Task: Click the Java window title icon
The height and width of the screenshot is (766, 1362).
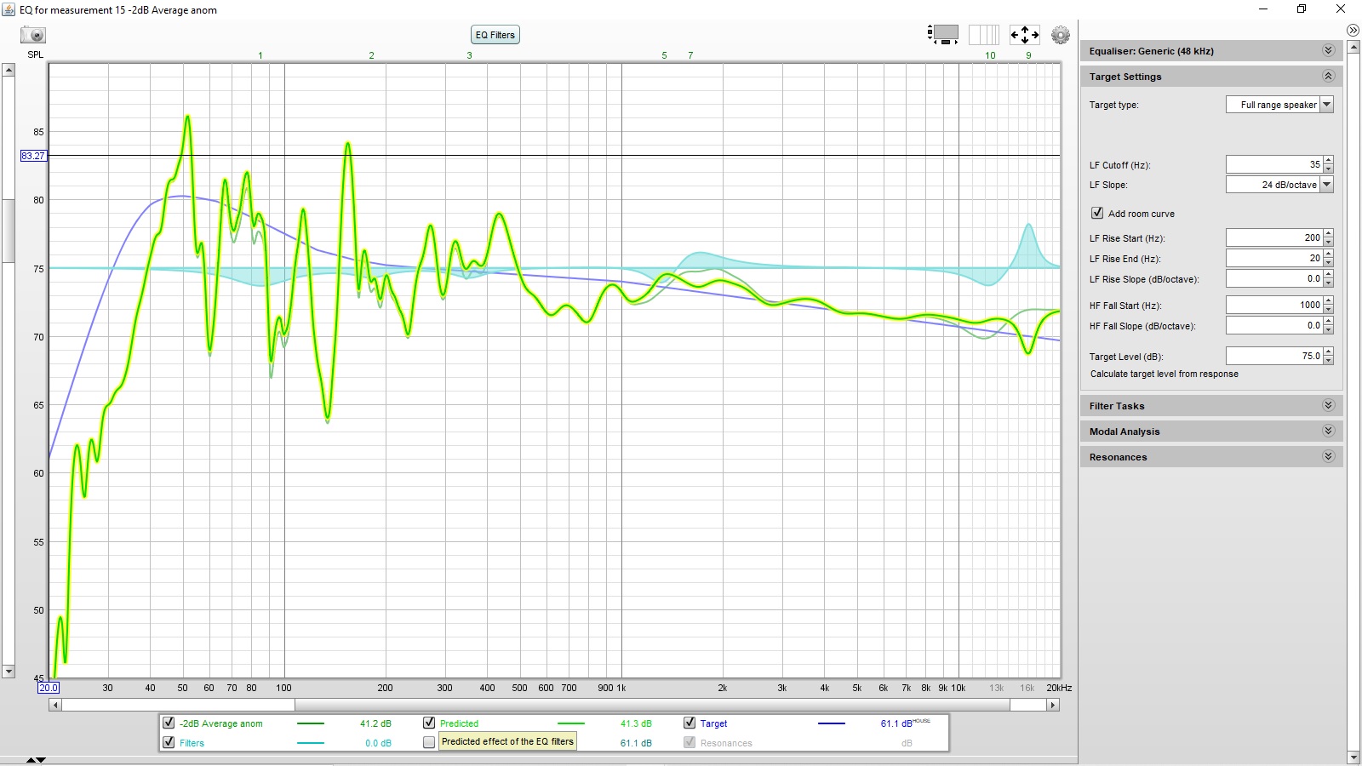Action: (9, 9)
